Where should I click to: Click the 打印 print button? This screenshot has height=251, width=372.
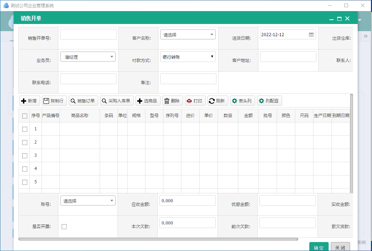pos(195,101)
